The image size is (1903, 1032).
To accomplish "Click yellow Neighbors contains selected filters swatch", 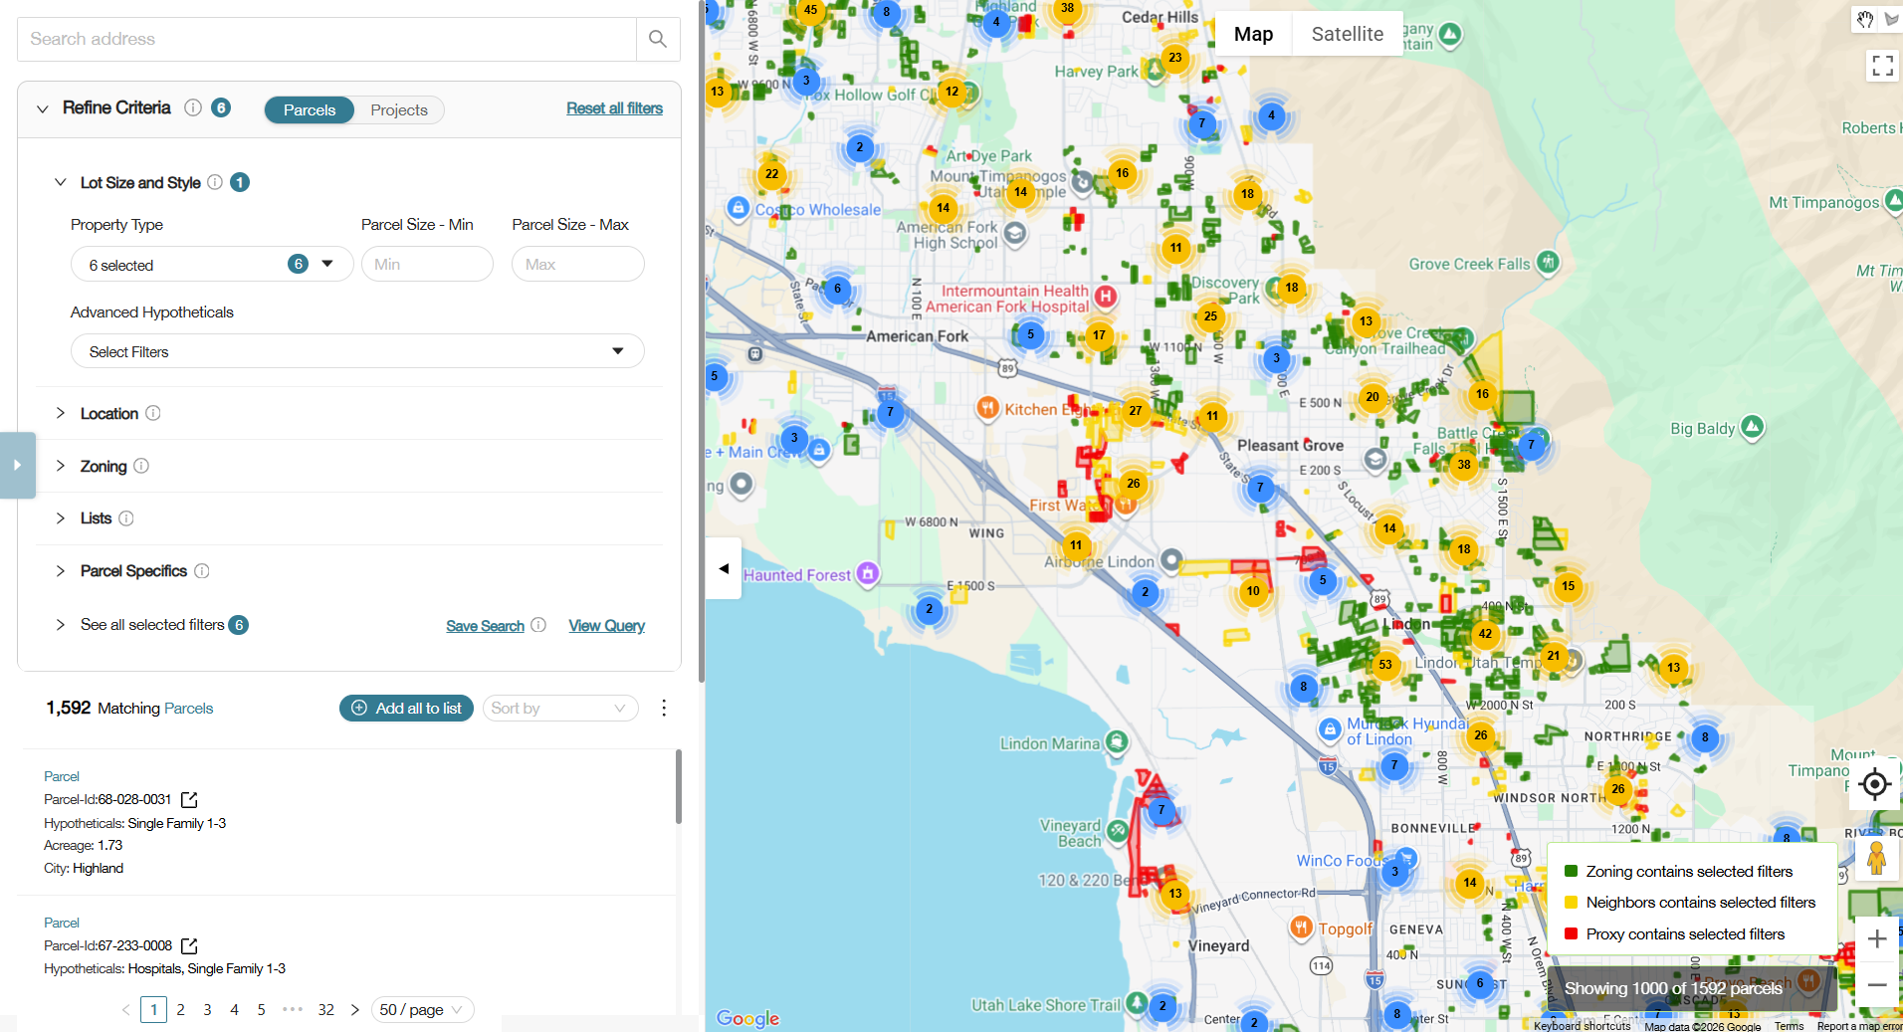I will [1571, 903].
